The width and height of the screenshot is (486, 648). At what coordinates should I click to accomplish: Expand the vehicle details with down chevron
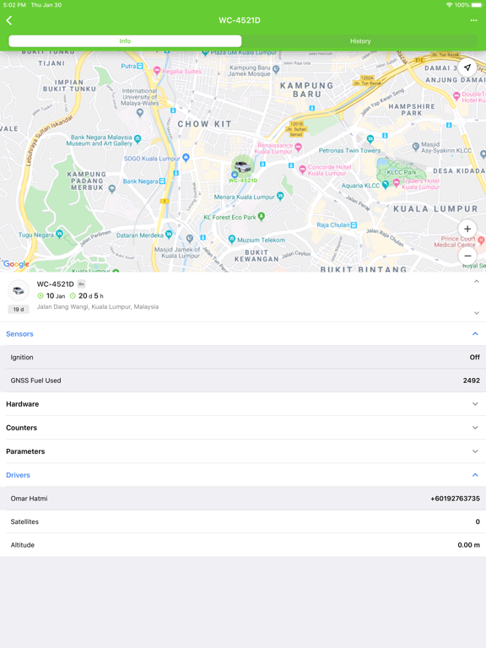click(x=477, y=313)
